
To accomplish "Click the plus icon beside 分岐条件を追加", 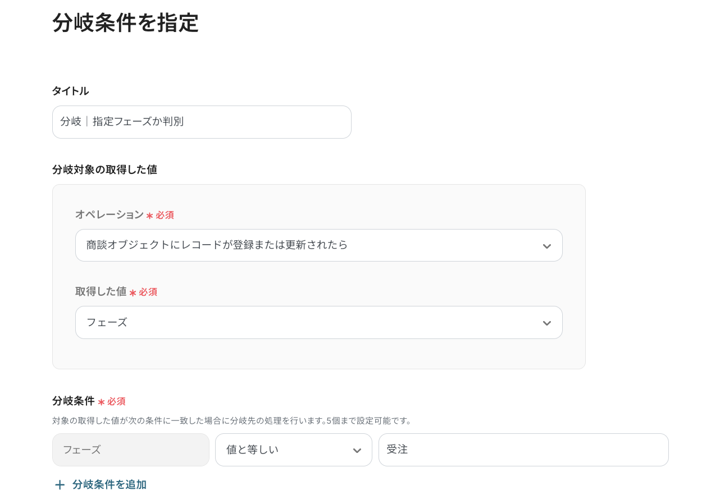I will click(60, 485).
